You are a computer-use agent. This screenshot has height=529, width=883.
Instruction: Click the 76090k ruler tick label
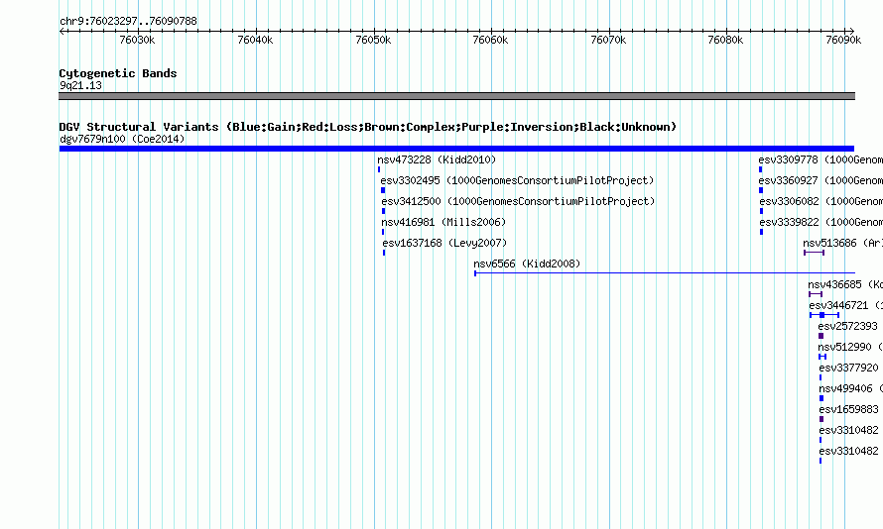pyautogui.click(x=843, y=40)
